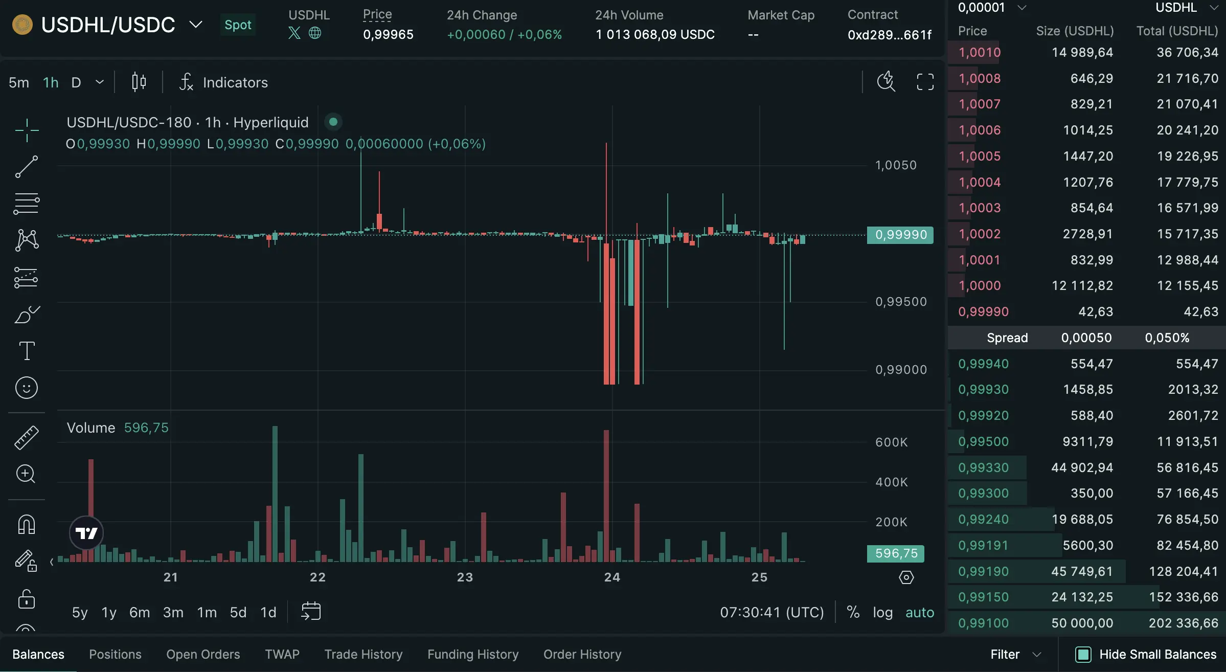Open the 5d chart range

(x=238, y=612)
